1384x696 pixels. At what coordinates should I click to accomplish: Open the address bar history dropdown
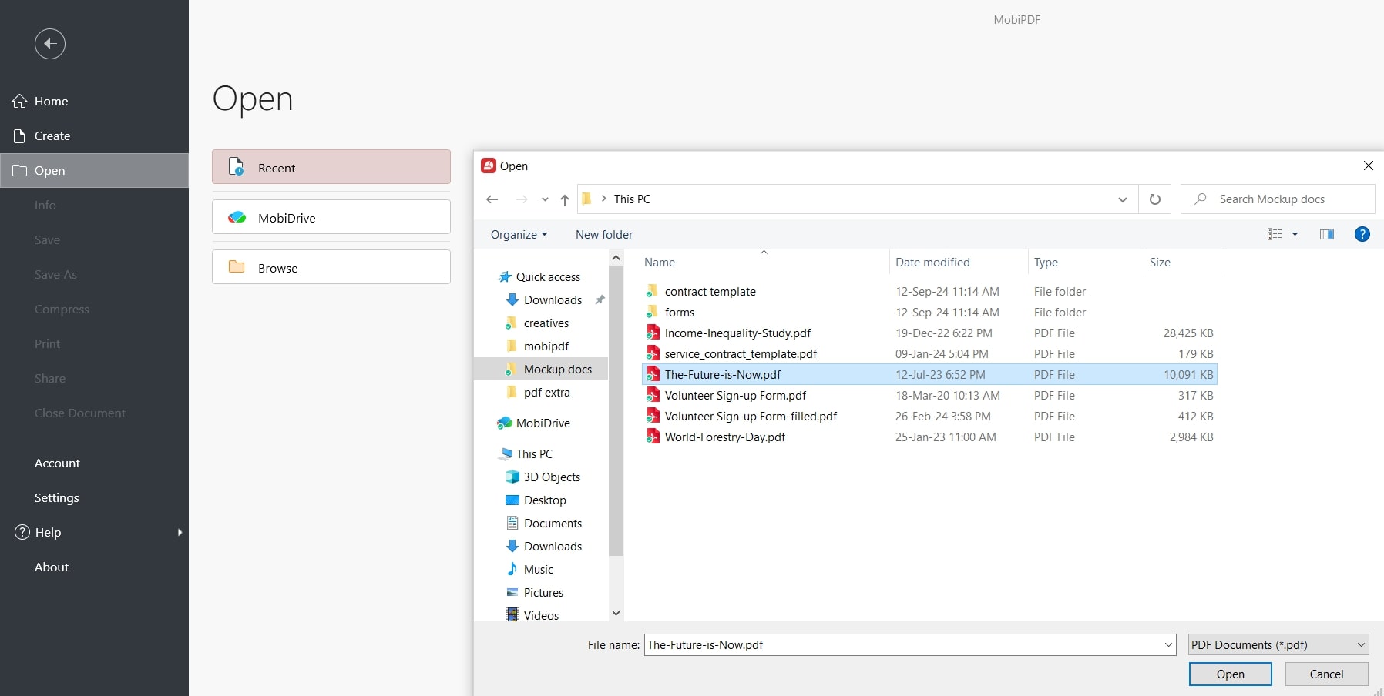[x=1122, y=199]
